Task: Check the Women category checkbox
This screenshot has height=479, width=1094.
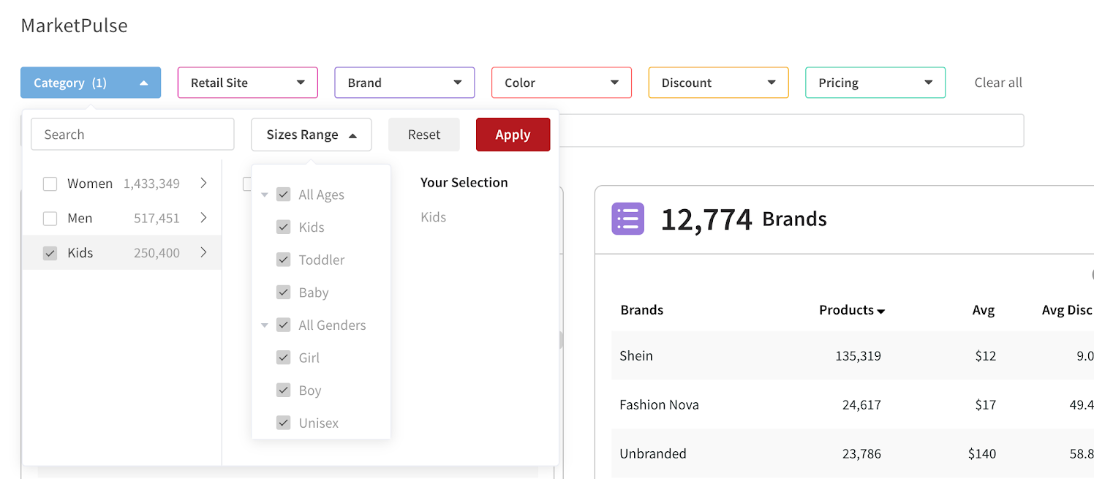Action: 50,184
